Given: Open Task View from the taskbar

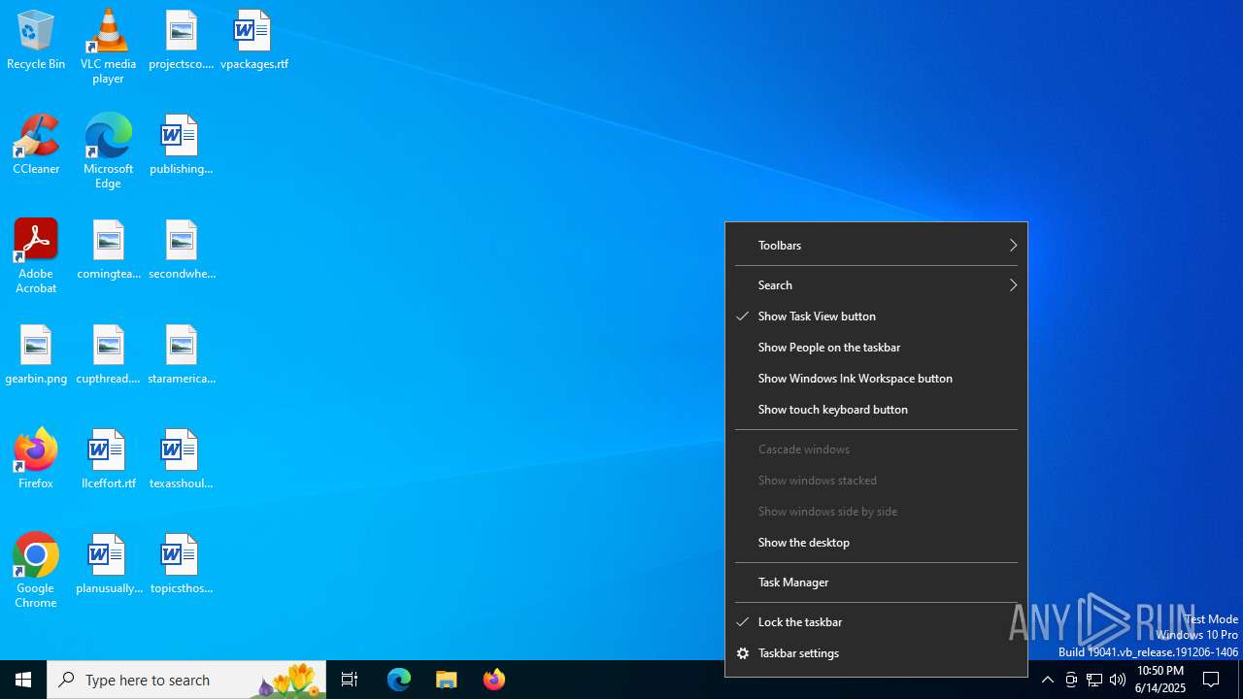Looking at the screenshot, I should (350, 680).
